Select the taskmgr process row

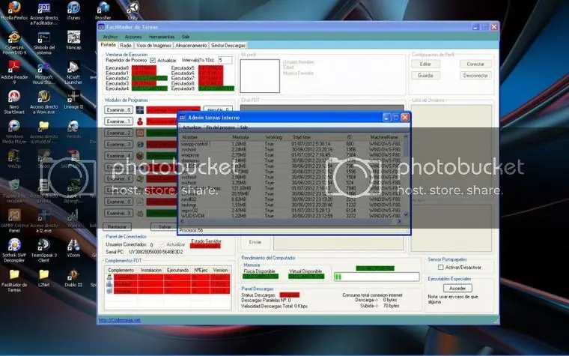(291, 205)
